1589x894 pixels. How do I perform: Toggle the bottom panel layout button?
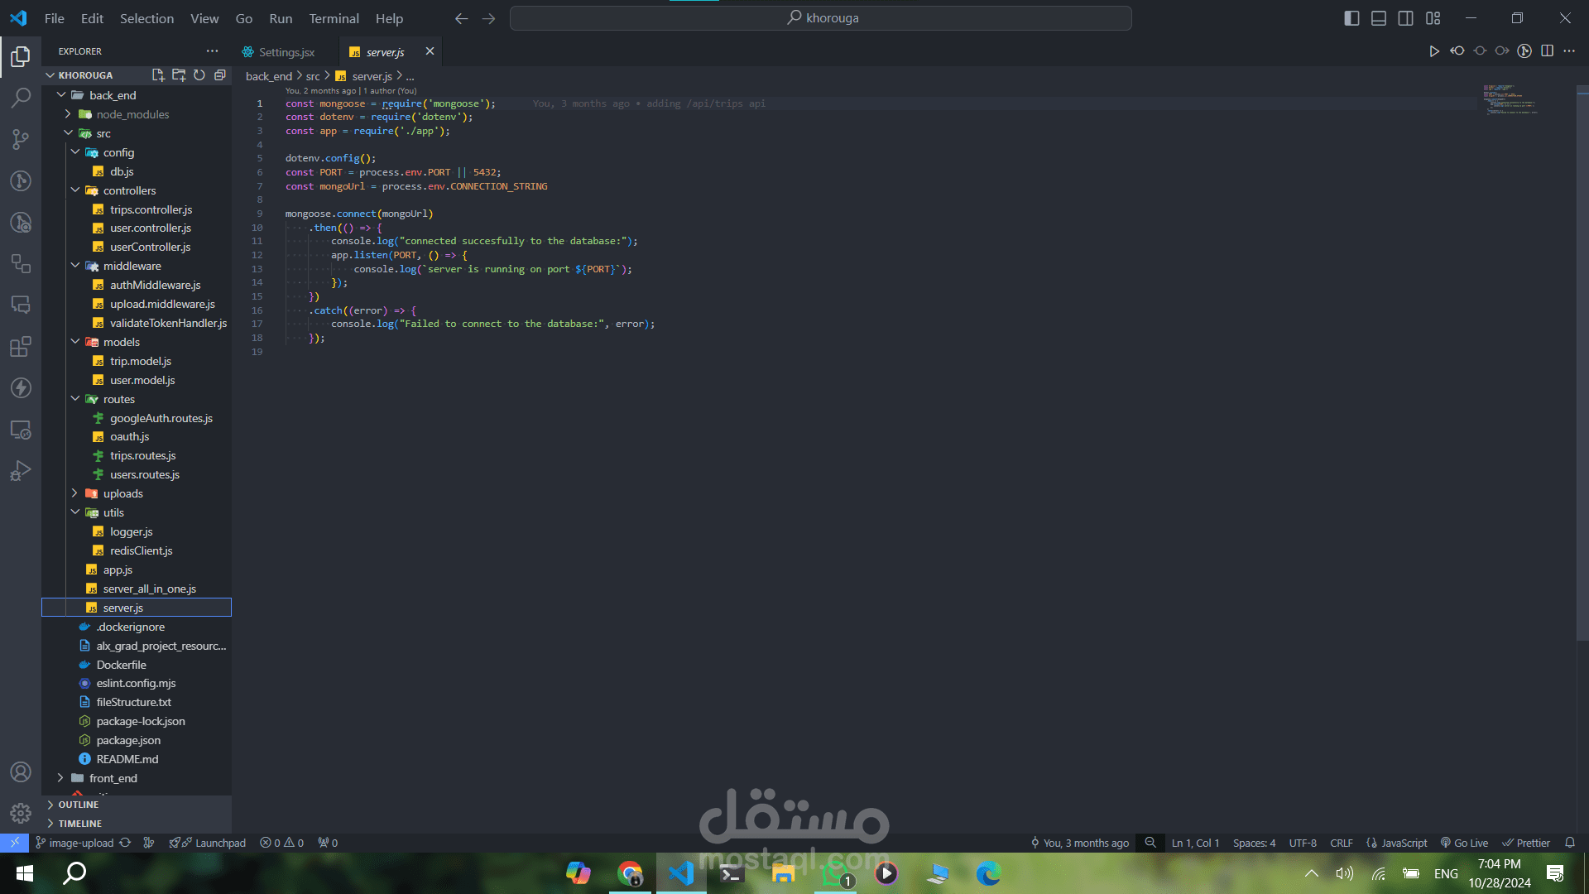coord(1379,18)
